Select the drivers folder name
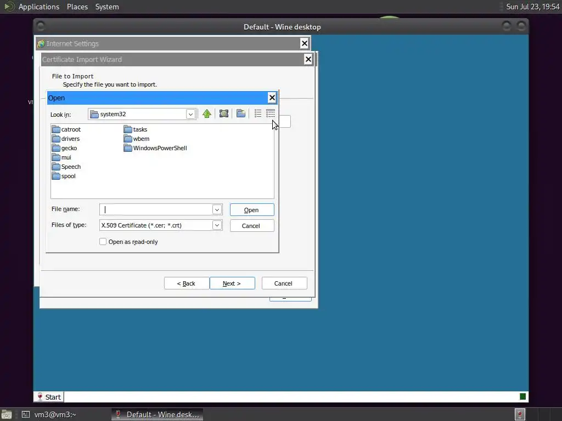Image resolution: width=562 pixels, height=421 pixels. point(70,139)
